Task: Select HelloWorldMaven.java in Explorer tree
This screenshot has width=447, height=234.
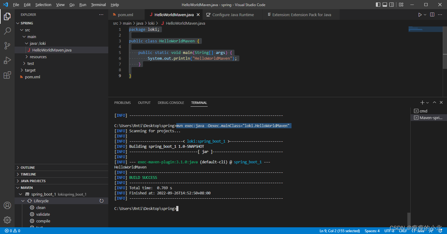Action: click(61, 50)
